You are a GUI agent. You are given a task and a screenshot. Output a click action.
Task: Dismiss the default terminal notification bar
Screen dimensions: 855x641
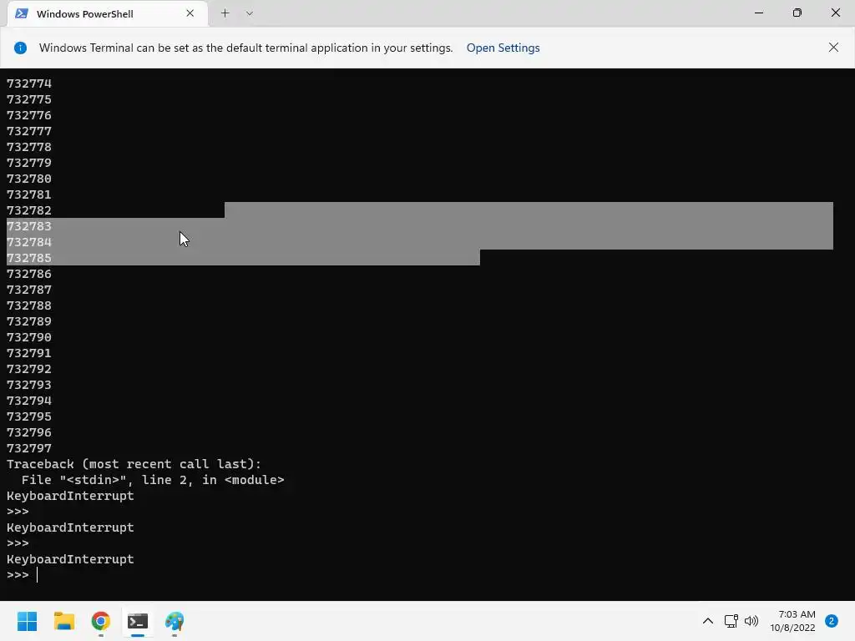(833, 48)
